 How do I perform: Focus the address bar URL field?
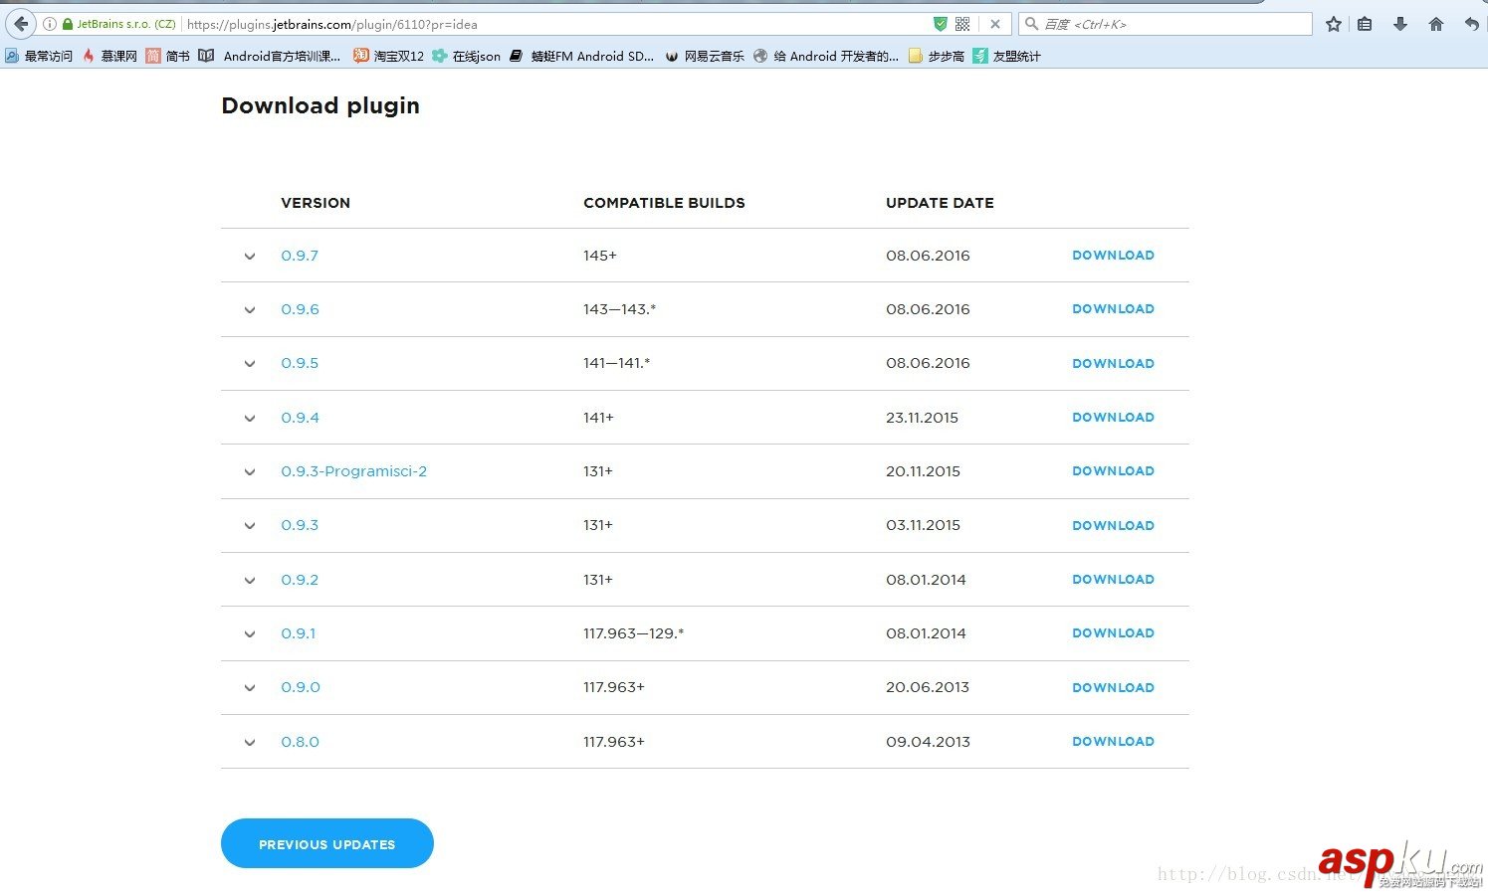[x=554, y=24]
